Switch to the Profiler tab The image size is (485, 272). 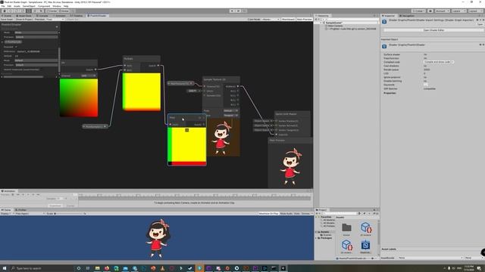pos(21,210)
